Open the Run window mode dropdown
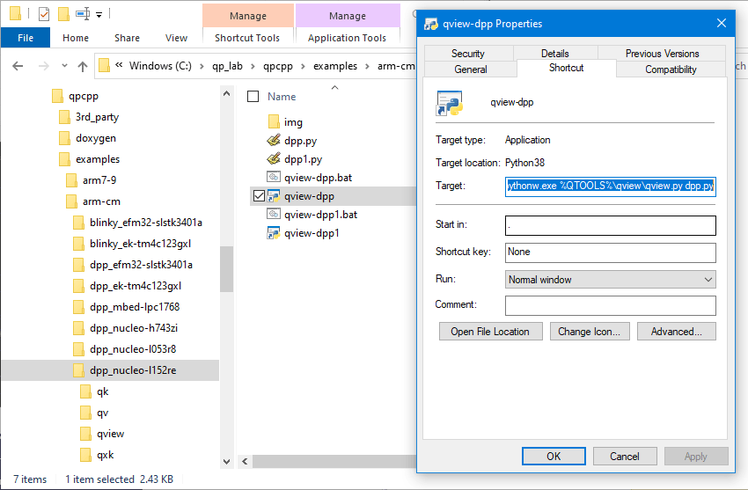The image size is (748, 490). (610, 280)
